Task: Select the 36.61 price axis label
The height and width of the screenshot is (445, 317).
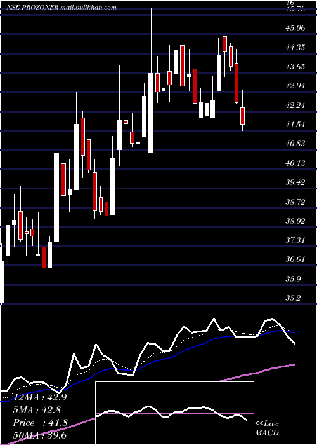Action: [x=295, y=259]
